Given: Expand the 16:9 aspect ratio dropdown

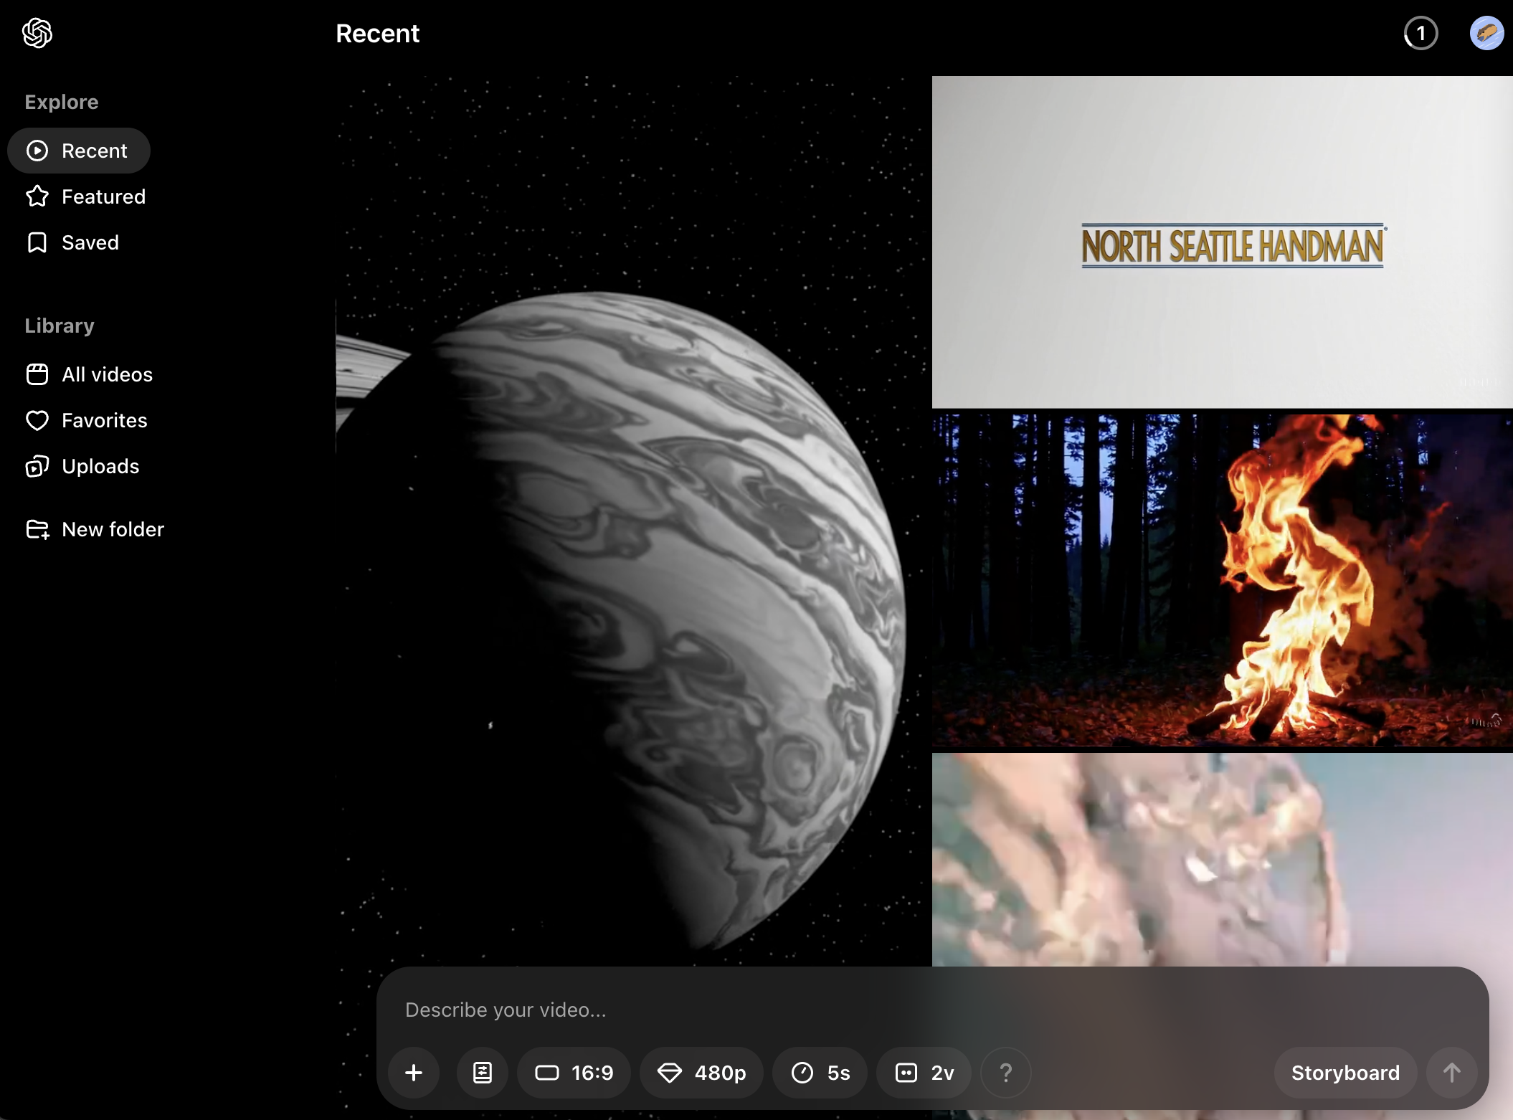Looking at the screenshot, I should [574, 1073].
